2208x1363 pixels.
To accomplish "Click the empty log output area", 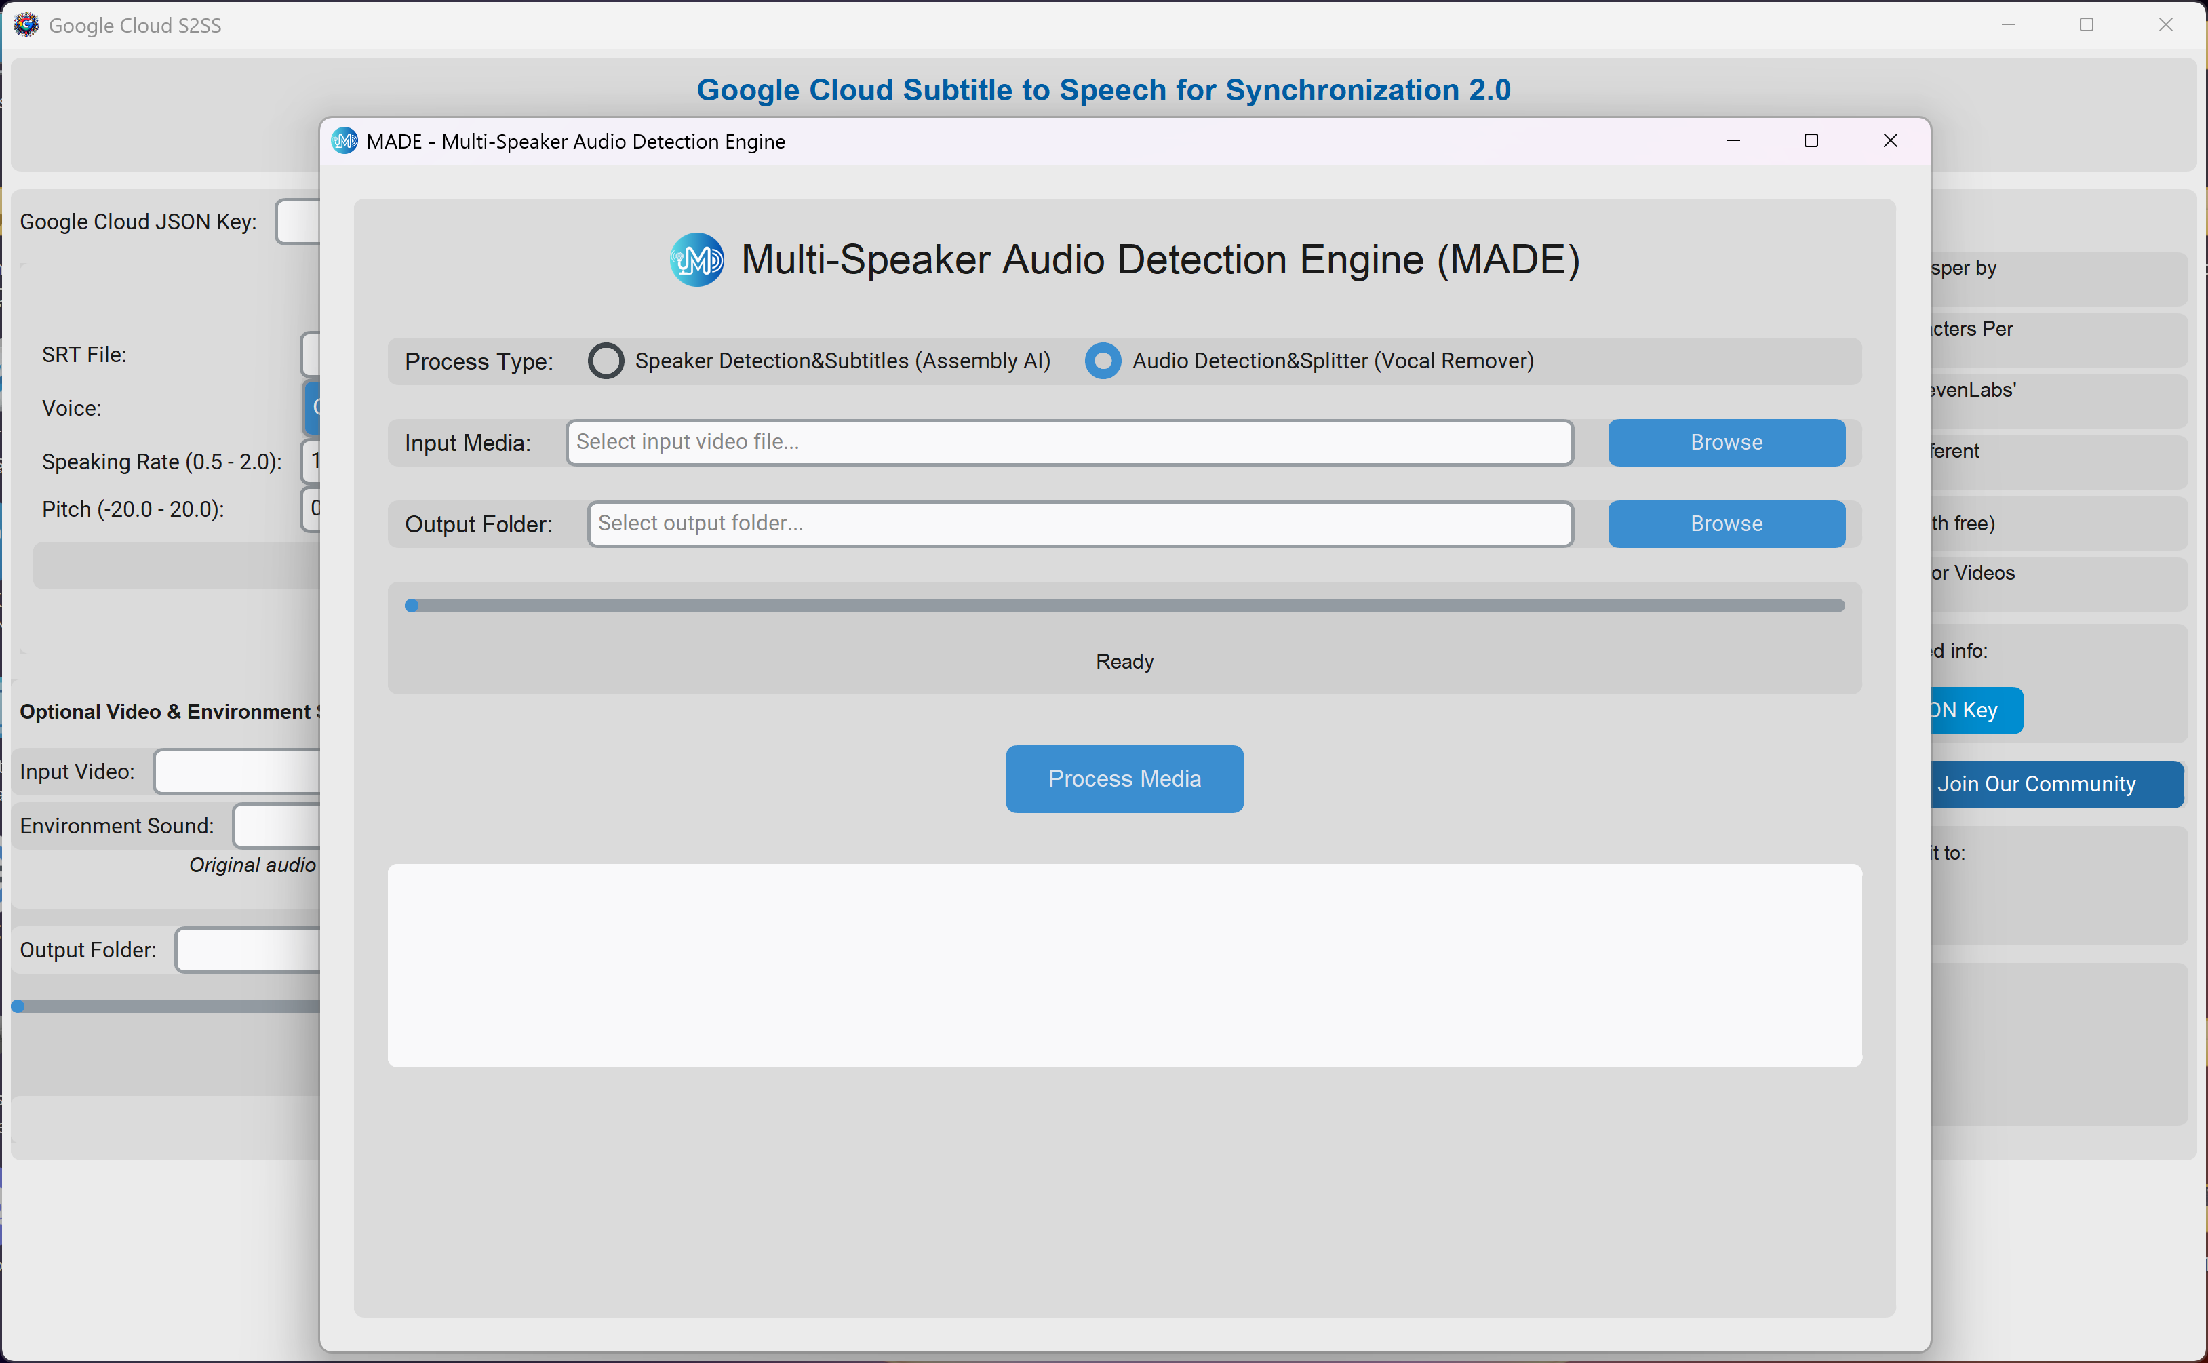I will point(1125,966).
